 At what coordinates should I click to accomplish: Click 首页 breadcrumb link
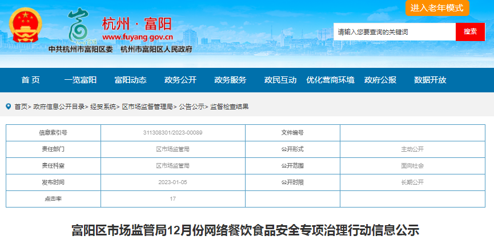coord(21,107)
